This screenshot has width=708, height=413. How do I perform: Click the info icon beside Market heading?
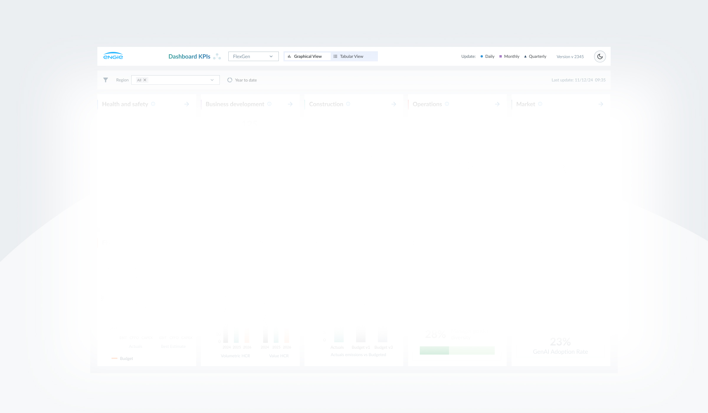point(540,104)
